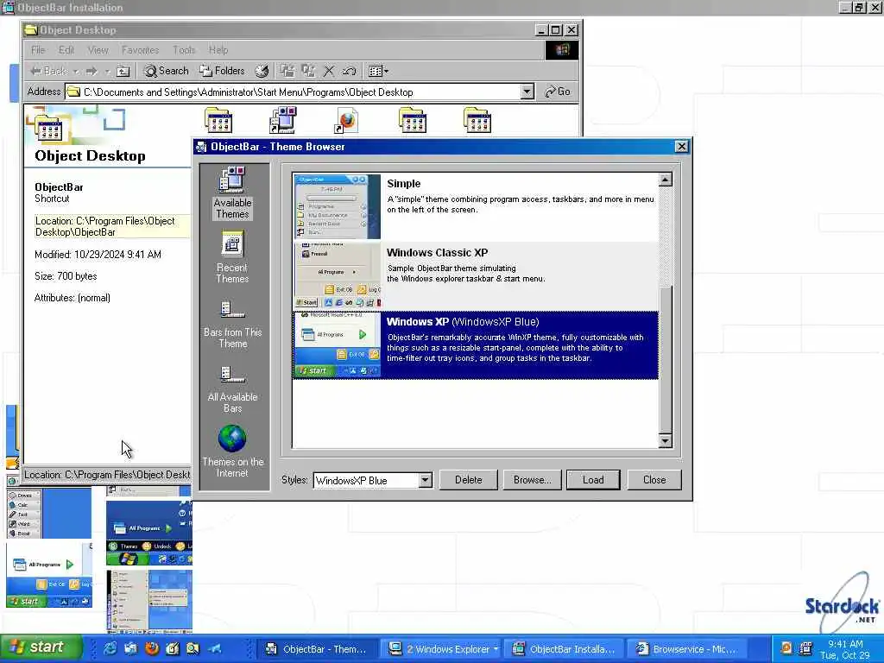Launch Firefox from quick launch bar
The height and width of the screenshot is (663, 884).
click(x=152, y=648)
